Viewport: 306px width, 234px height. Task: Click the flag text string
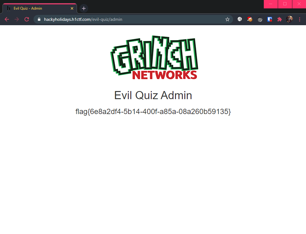pyautogui.click(x=153, y=112)
